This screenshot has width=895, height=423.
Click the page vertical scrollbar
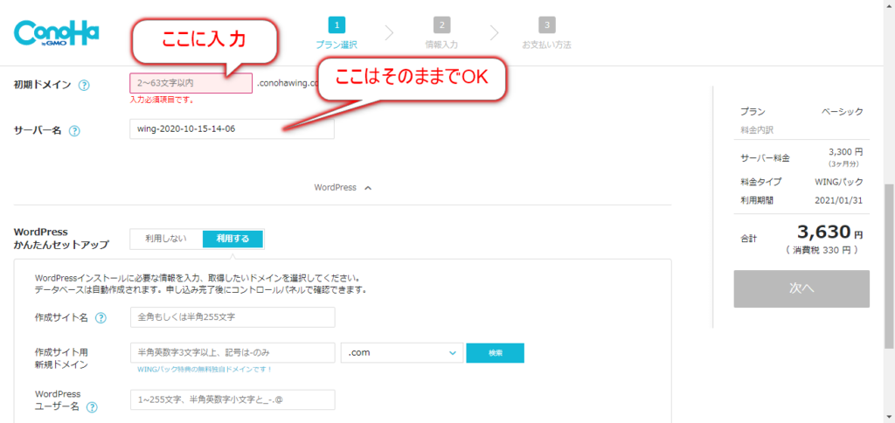889,266
